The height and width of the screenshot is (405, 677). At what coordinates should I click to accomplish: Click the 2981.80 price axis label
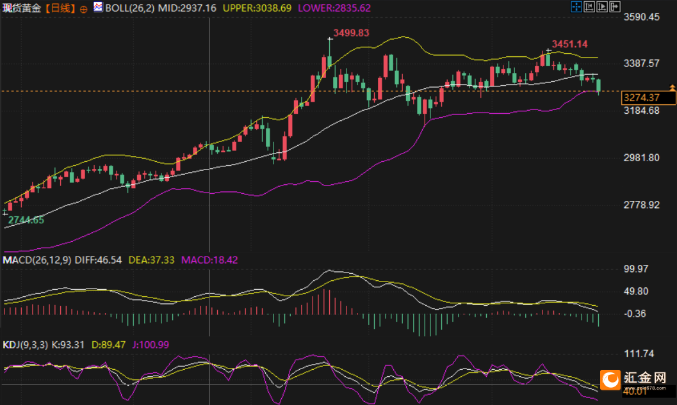coord(642,158)
